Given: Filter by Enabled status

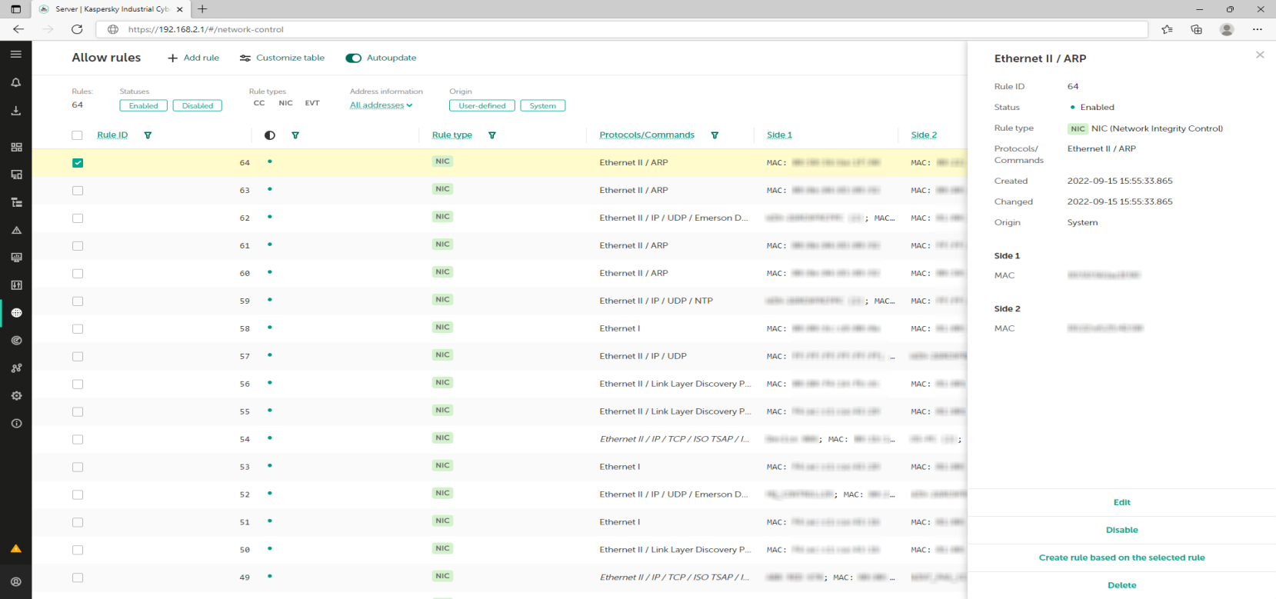Looking at the screenshot, I should 143,106.
